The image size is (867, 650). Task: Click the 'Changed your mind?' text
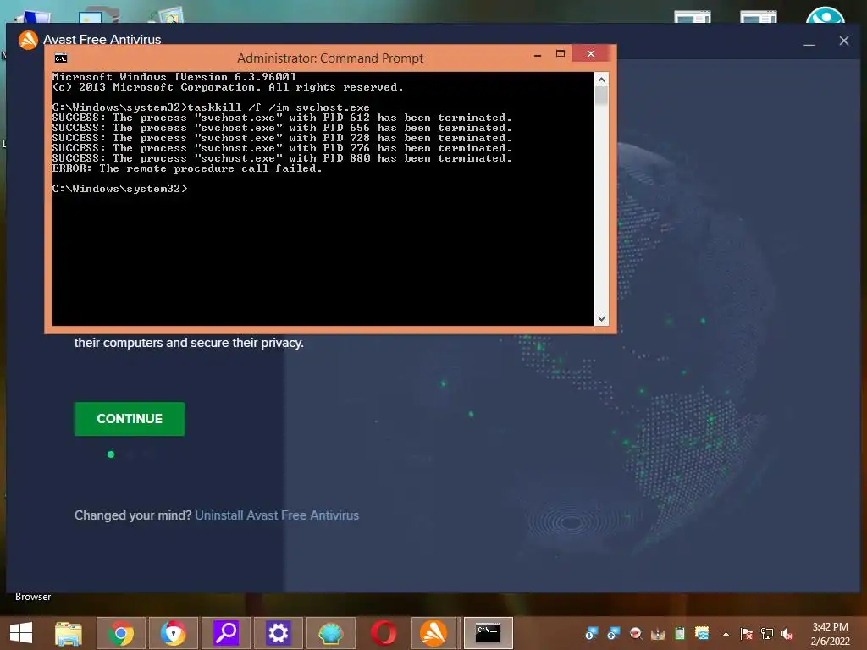(x=133, y=515)
